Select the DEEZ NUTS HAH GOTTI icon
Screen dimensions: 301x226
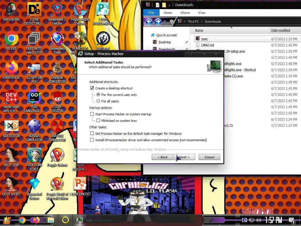click(x=34, y=43)
